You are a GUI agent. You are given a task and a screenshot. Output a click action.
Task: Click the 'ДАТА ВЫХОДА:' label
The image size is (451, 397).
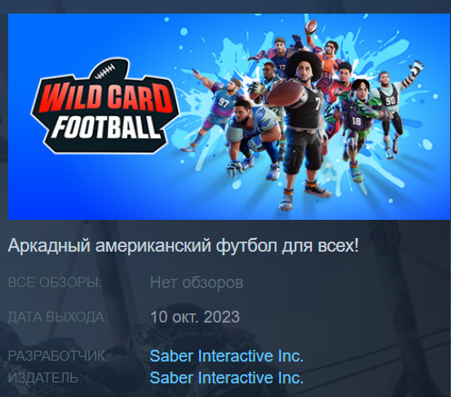click(x=57, y=317)
